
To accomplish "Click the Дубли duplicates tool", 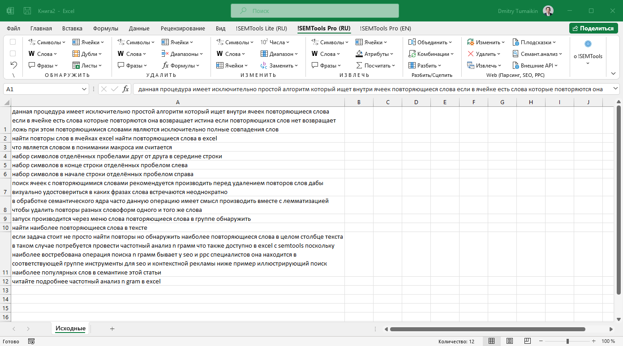I will (87, 54).
